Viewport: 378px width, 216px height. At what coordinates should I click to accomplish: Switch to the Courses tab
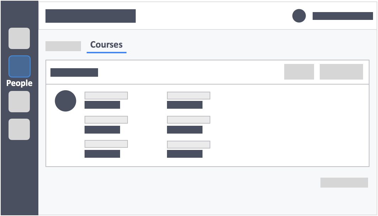click(x=106, y=45)
